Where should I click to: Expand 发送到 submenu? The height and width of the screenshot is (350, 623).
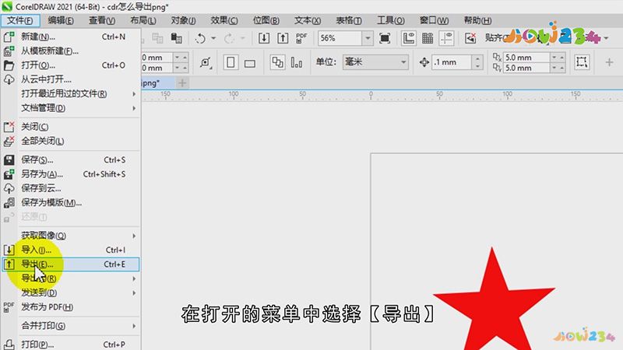tap(71, 293)
